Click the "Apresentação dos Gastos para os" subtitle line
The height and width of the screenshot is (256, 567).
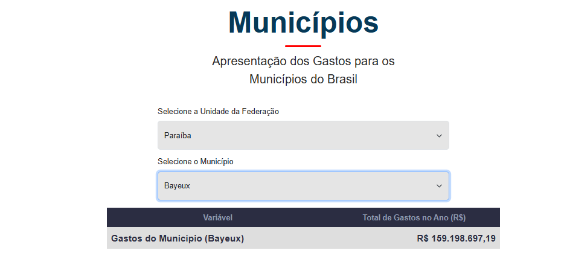point(303,62)
